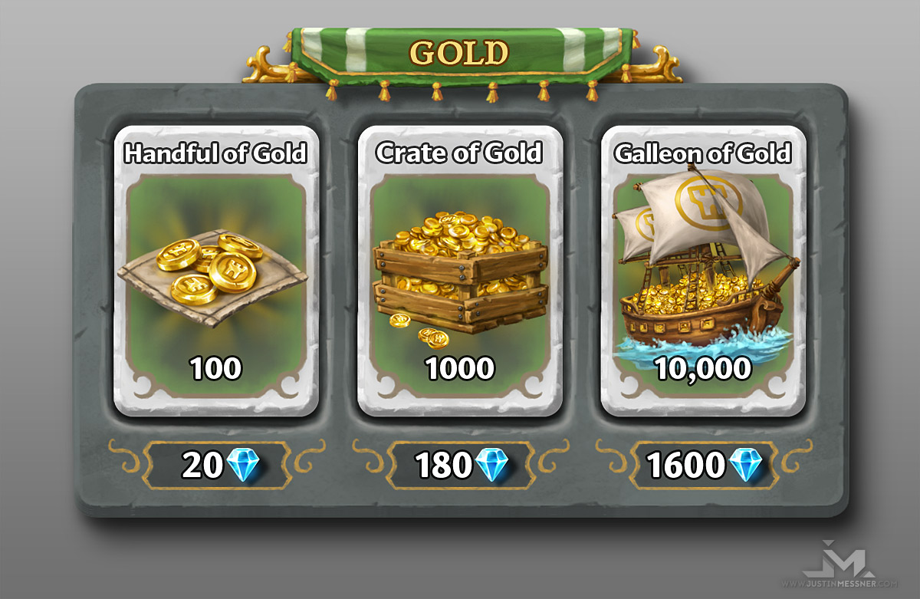The width and height of the screenshot is (920, 599).
Task: Buy Galleon of Gold for 1600 gems
Action: click(x=703, y=465)
